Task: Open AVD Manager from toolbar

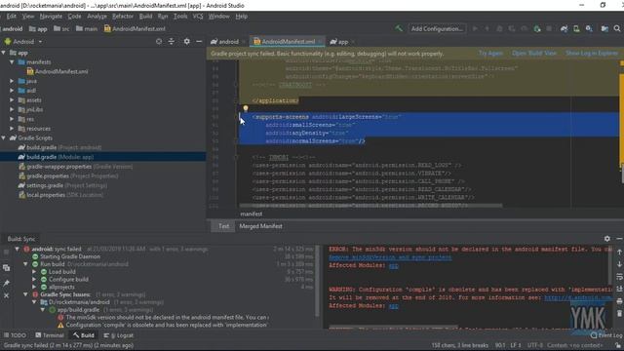Action: point(576,28)
